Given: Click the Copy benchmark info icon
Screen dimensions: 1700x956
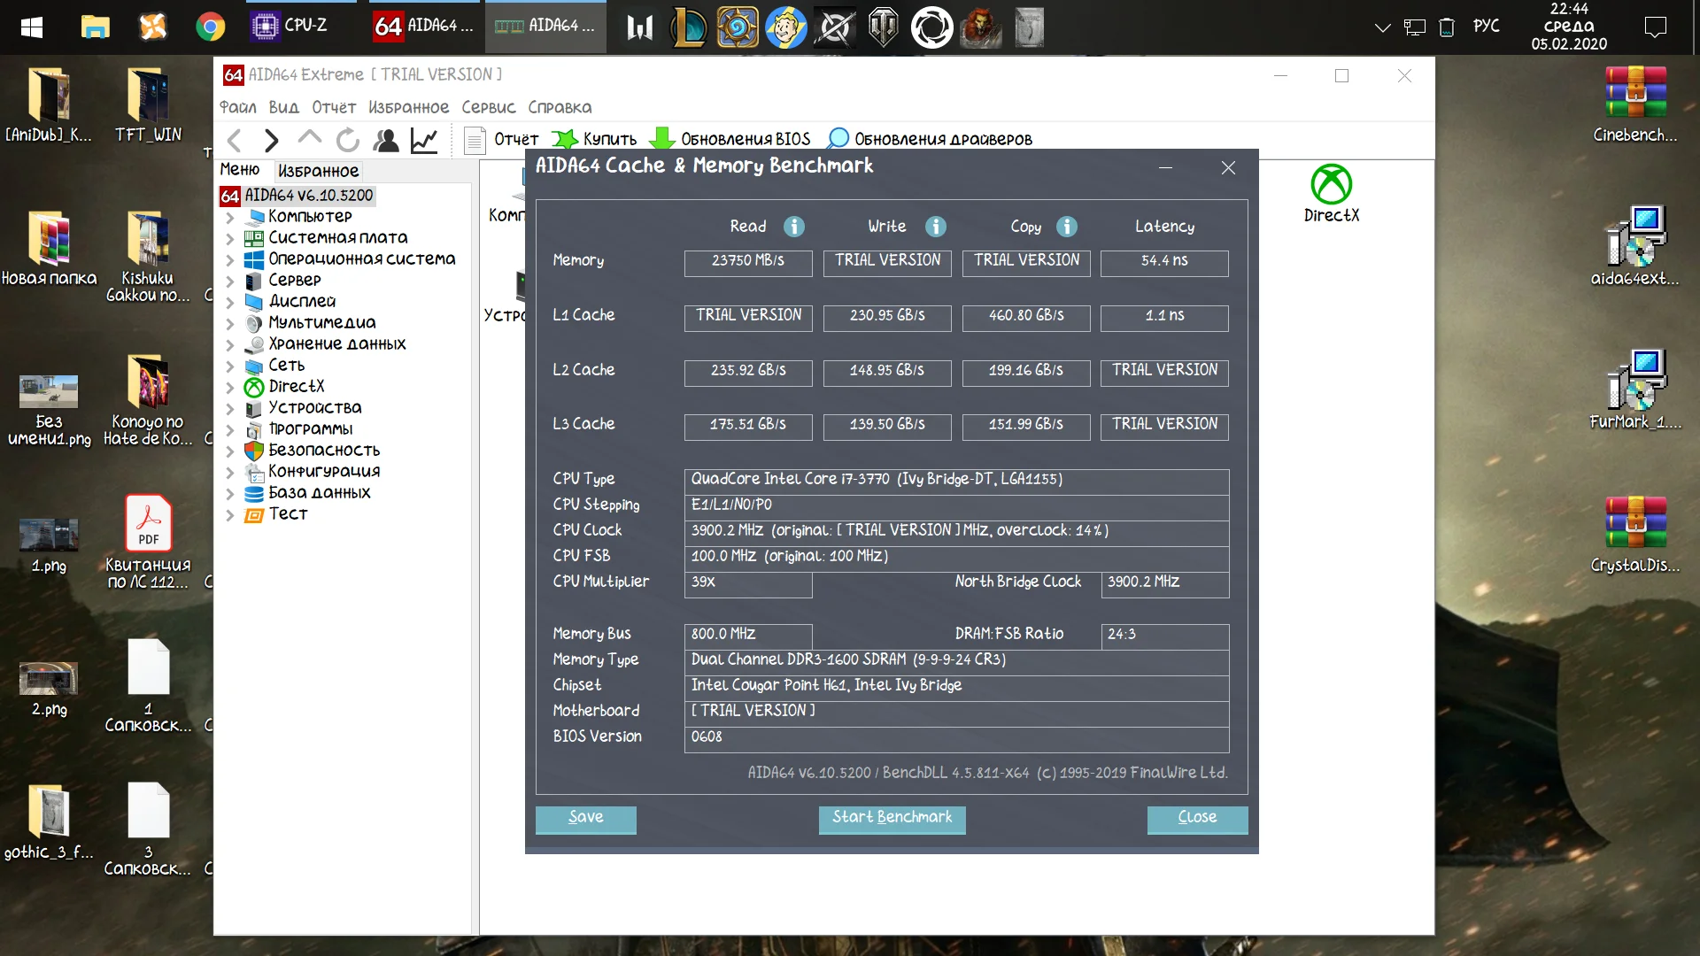Looking at the screenshot, I should [1067, 227].
